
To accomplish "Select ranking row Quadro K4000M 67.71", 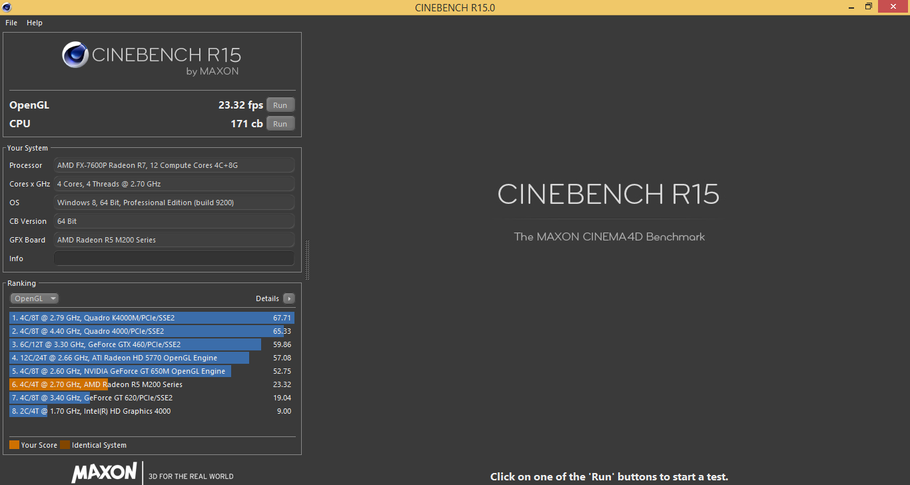I will (152, 318).
